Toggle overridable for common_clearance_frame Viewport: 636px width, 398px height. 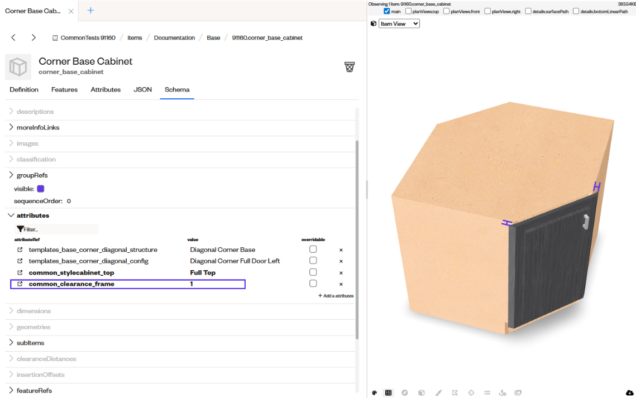313,284
